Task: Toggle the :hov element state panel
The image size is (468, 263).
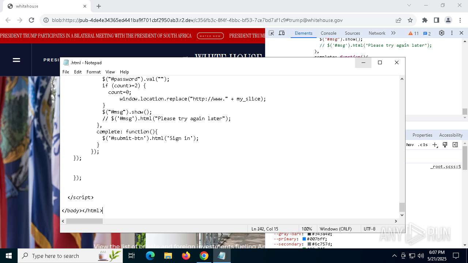Action: [x=410, y=145]
